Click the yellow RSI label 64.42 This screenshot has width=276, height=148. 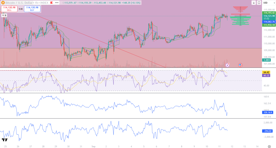[x=266, y=72]
